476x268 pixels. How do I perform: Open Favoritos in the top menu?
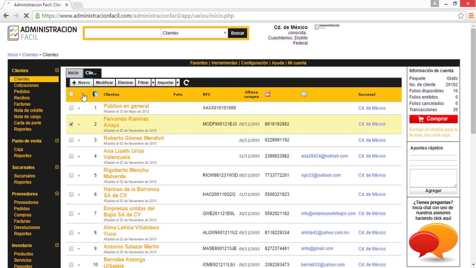point(199,63)
